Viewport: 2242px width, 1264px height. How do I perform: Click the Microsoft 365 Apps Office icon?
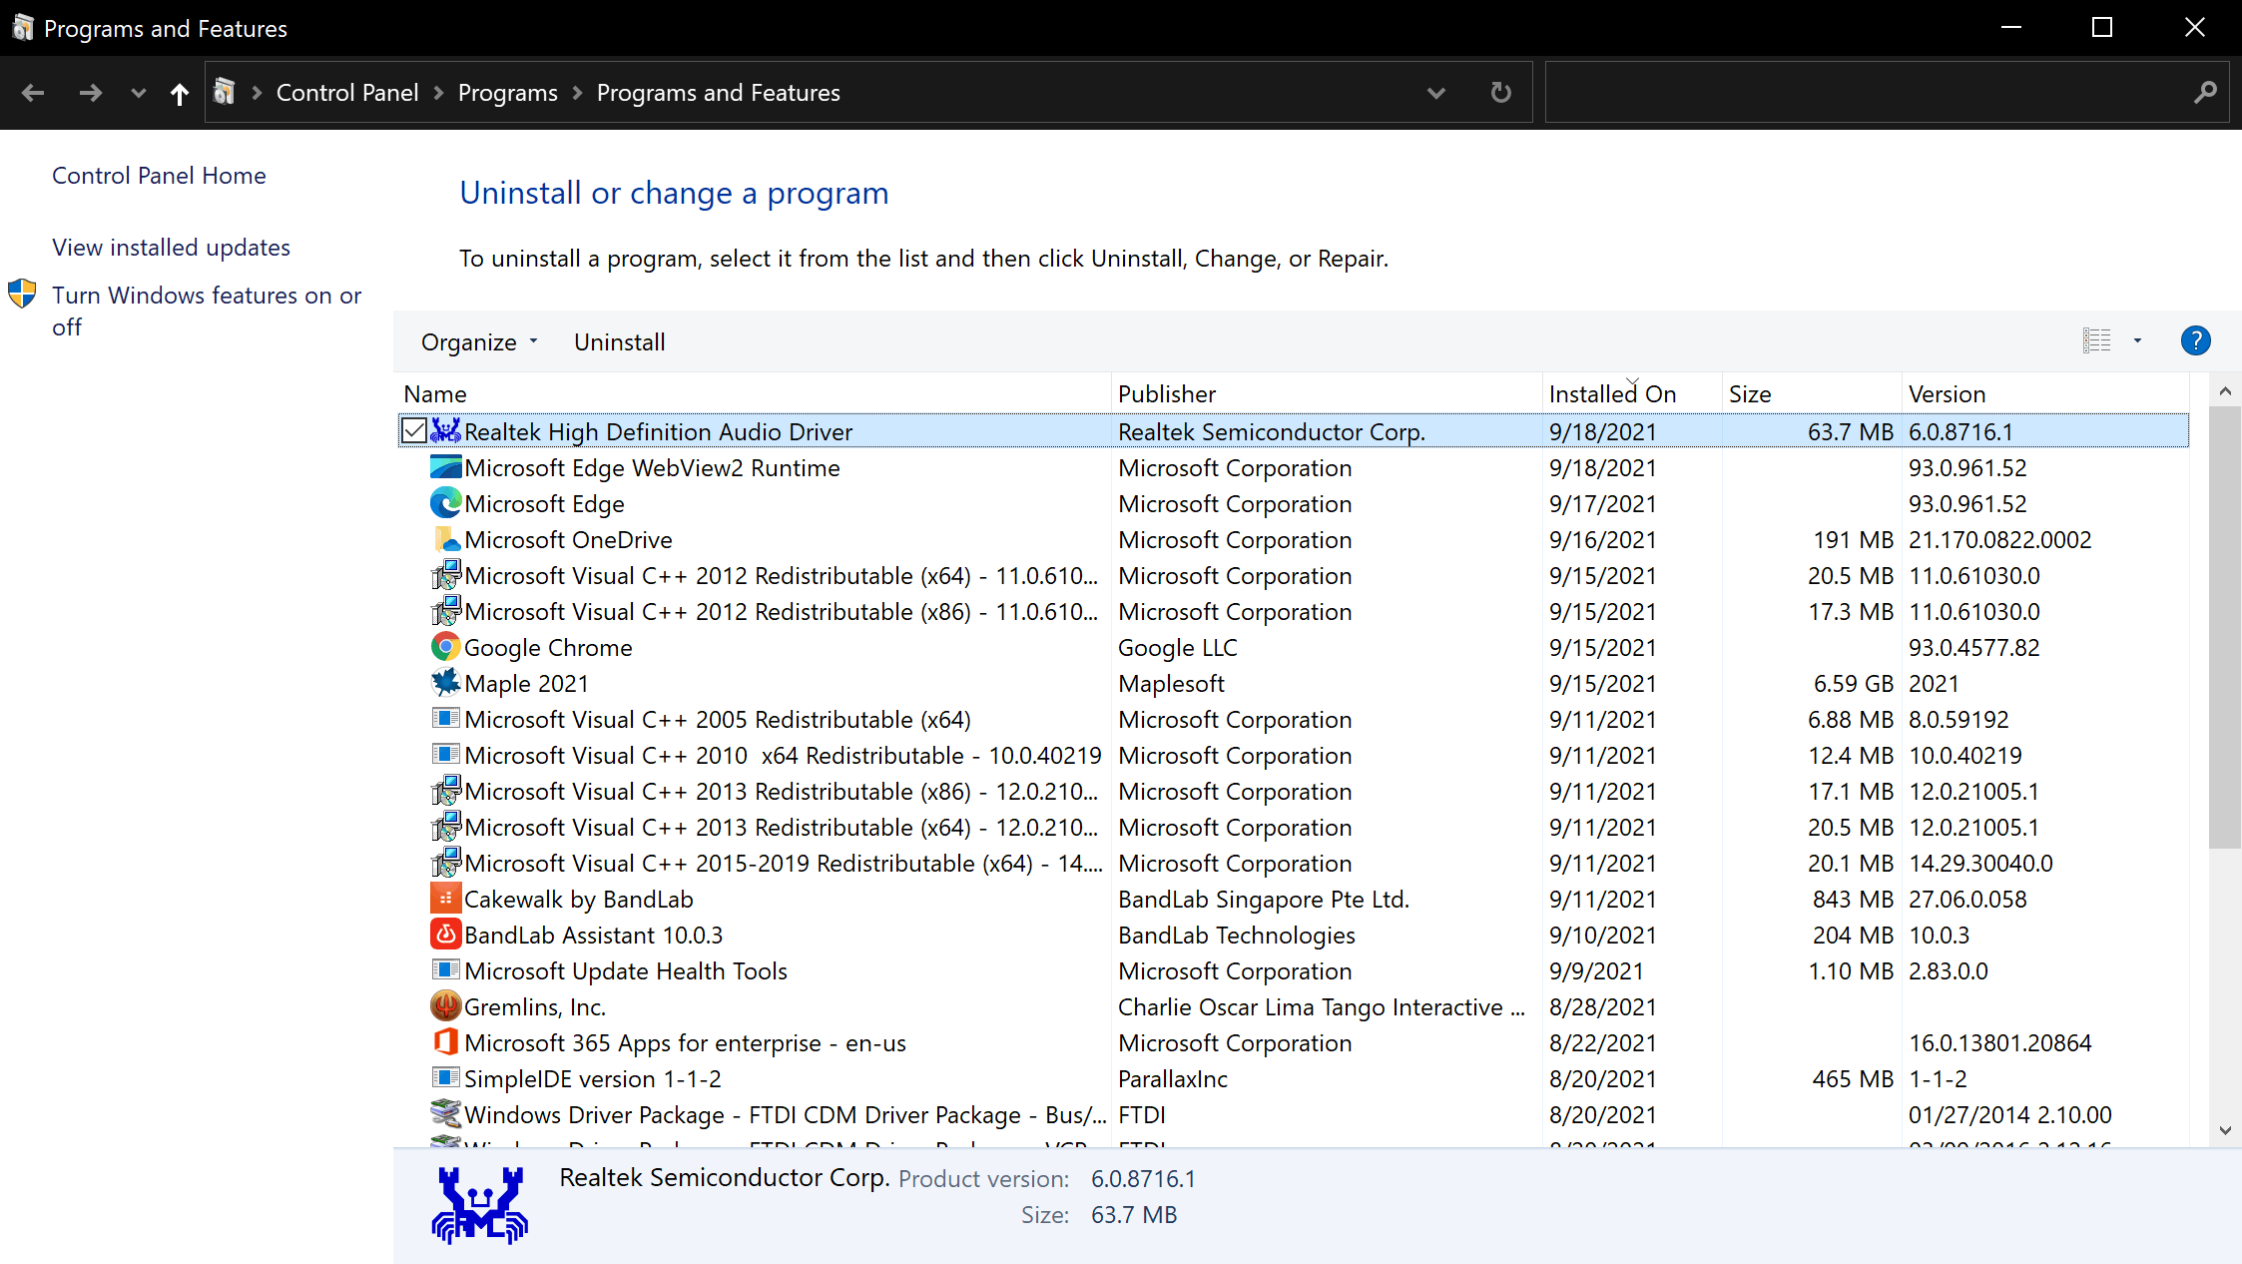[445, 1042]
